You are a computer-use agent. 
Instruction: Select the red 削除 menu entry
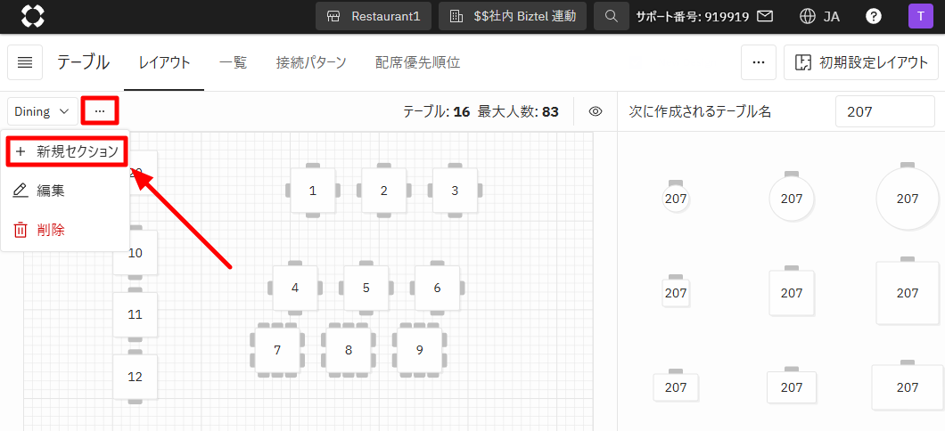[x=50, y=230]
